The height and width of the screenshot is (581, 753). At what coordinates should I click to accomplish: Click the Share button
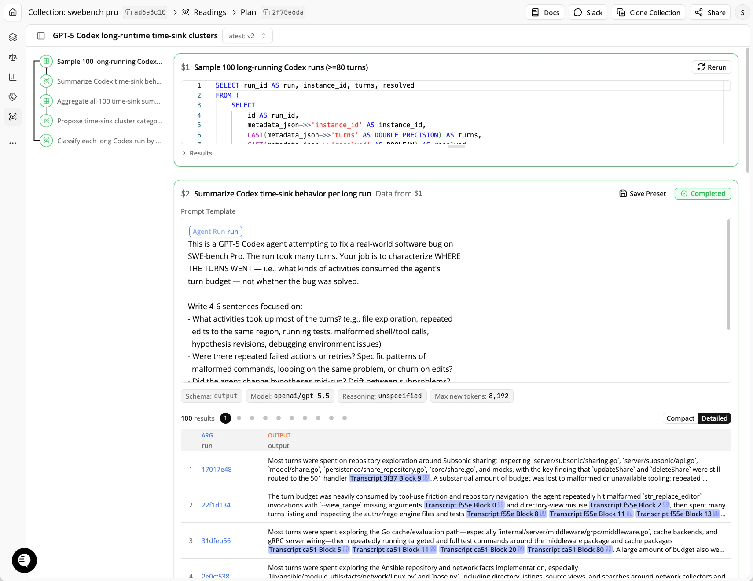[710, 12]
